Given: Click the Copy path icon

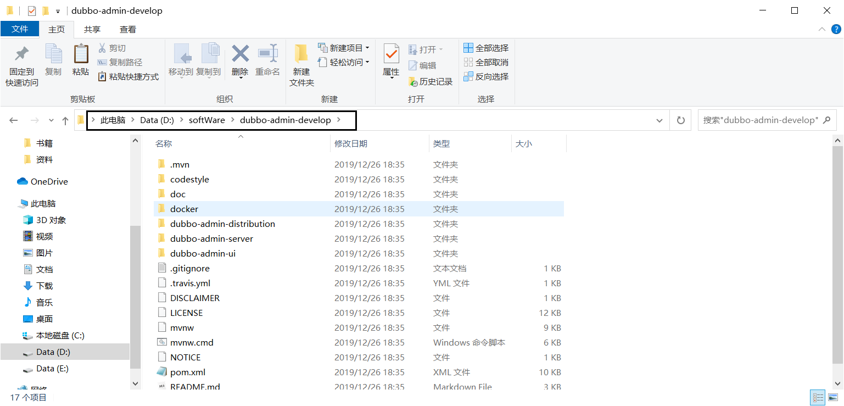Looking at the screenshot, I should pos(102,63).
